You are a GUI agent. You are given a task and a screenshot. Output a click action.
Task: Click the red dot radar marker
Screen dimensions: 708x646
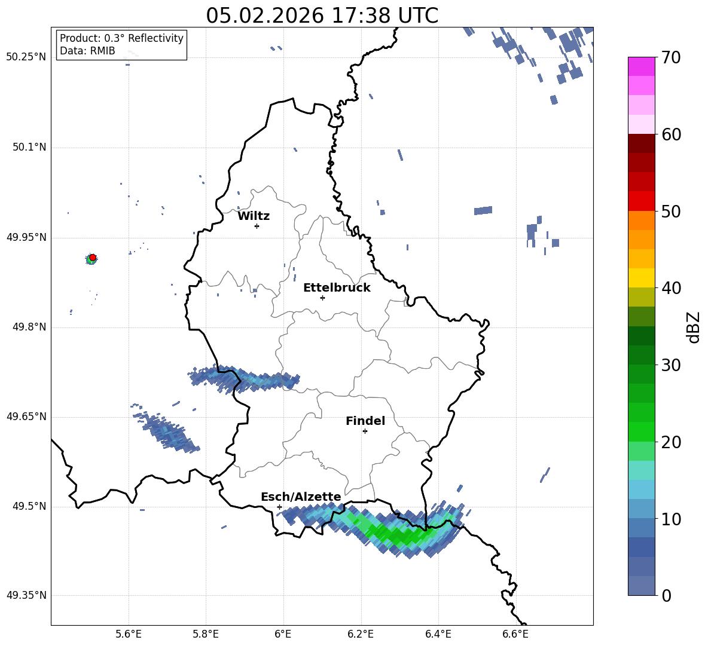[x=93, y=258]
